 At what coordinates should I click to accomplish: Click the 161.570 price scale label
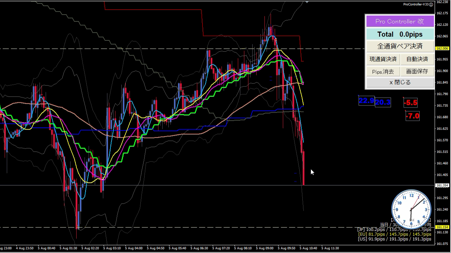point(442,140)
